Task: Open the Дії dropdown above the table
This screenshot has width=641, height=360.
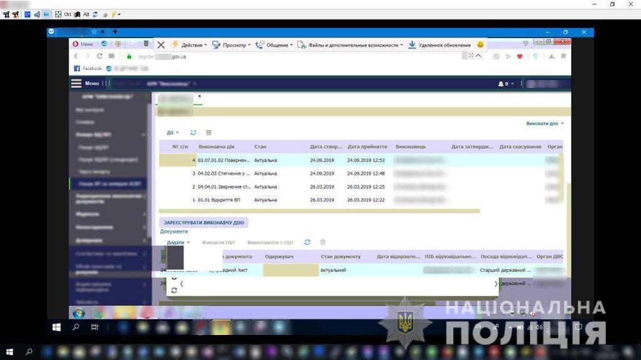Action: pyautogui.click(x=173, y=132)
